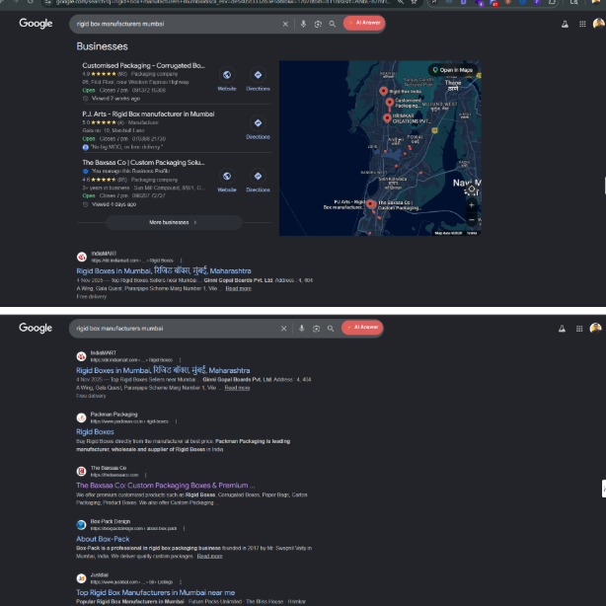Click the HRIMKAR CREATIONS PVT map pin

pos(387,118)
